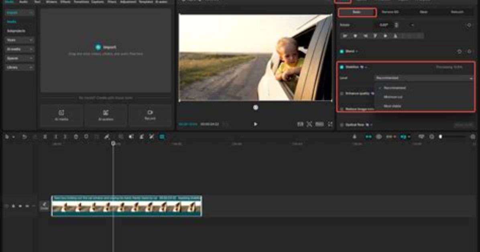Enter fullscreen preview mode

[x=330, y=124]
